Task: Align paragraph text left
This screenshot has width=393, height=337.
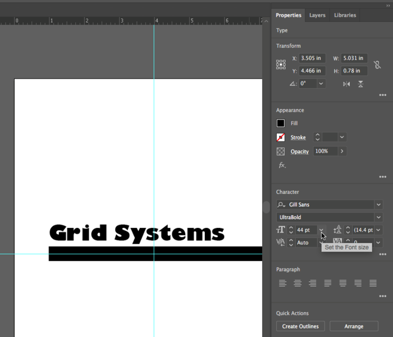Action: coord(282,283)
